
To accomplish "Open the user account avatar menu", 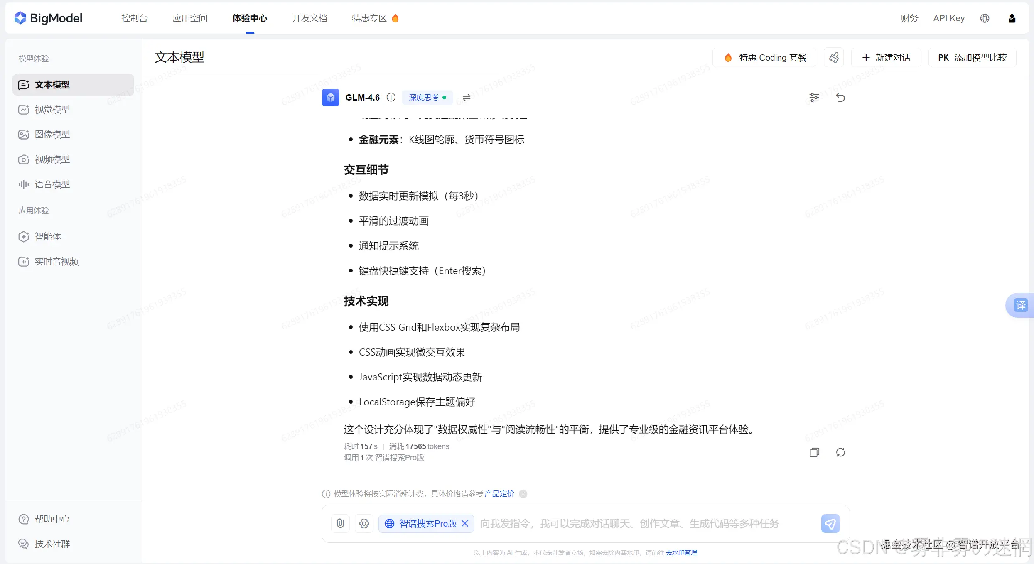I will pyautogui.click(x=1012, y=18).
